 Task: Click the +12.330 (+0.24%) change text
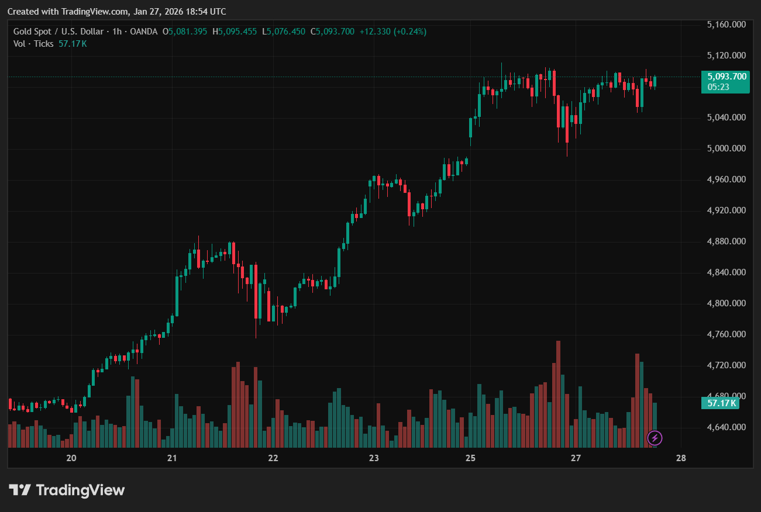click(x=392, y=32)
